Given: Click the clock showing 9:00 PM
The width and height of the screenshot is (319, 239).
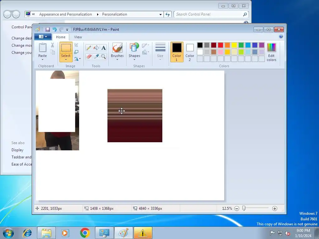Looking at the screenshot, I should [303, 231].
